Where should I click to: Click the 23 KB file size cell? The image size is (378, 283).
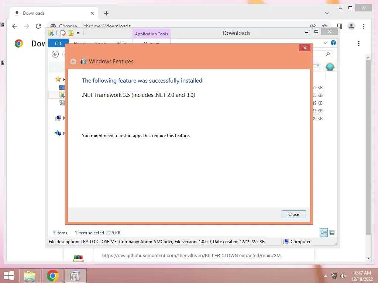[317, 111]
